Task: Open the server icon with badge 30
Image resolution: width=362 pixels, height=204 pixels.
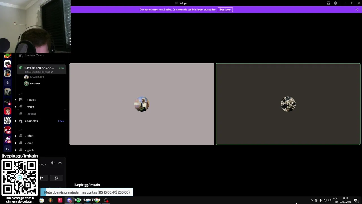Action: tap(8, 139)
